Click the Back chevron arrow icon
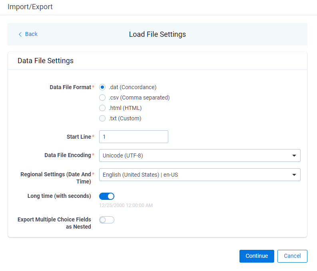The image size is (317, 271). click(20, 34)
